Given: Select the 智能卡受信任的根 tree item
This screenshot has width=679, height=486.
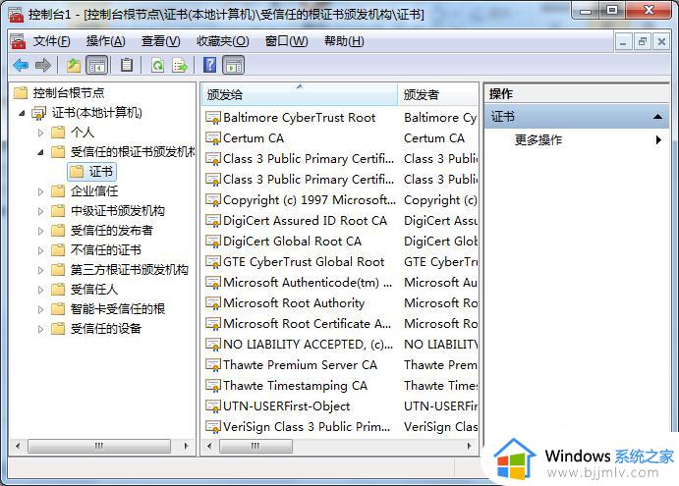Looking at the screenshot, I should coord(118,309).
